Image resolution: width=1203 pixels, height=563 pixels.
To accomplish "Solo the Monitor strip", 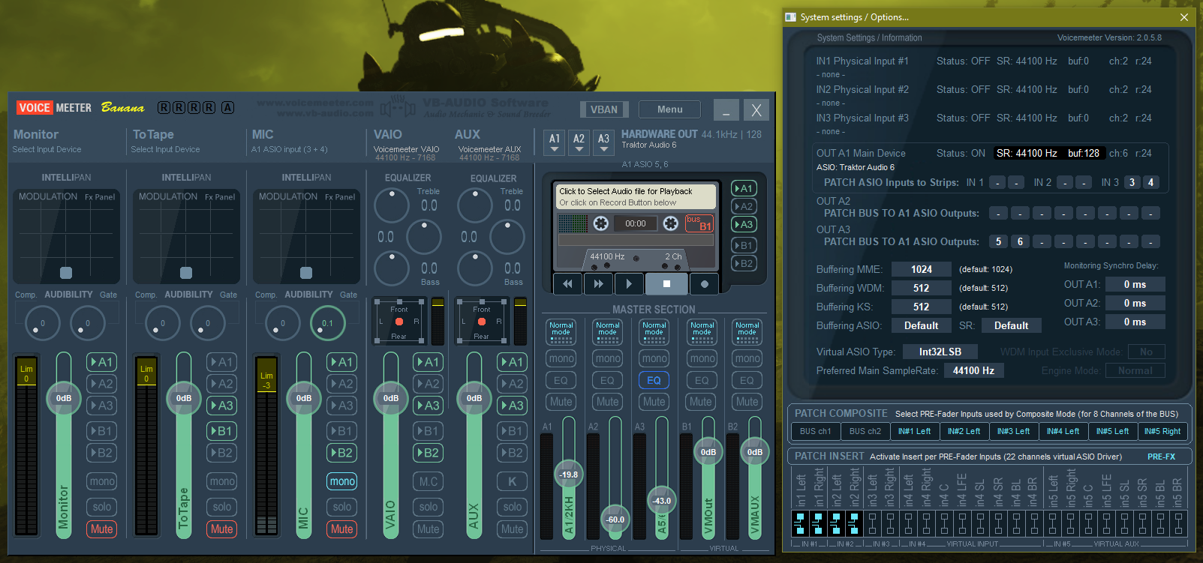I will [102, 507].
